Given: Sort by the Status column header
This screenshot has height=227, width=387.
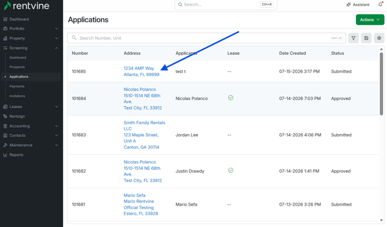Looking at the screenshot, I should pos(337,53).
